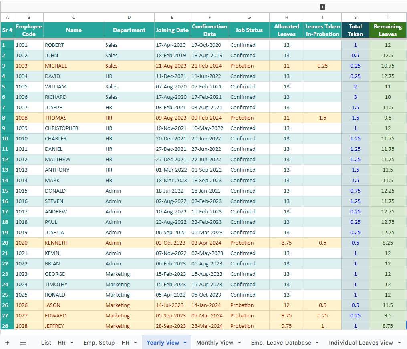Select employee code cell 1021
Viewport: 407px width, 349px height.
coord(29,253)
